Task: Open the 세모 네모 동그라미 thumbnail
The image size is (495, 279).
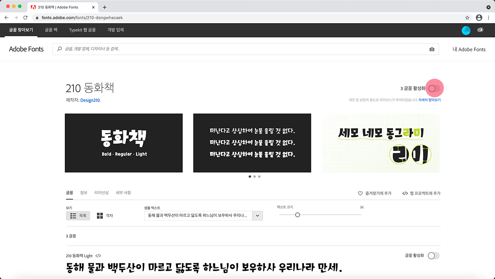Action: pos(381,143)
